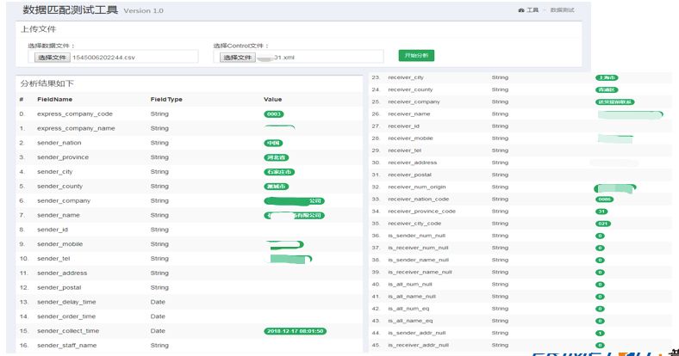Click the sender_staff_name field name
The height and width of the screenshot is (356, 679).
point(66,346)
